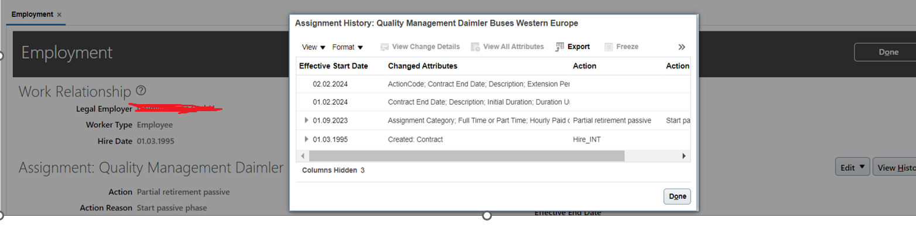Click Done in the Assignment History dialog
Screen dimensions: 916x231
677,196
